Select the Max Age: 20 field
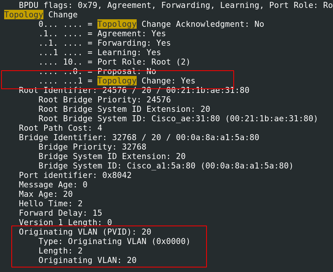The image size is (333, 272). pos(46,194)
